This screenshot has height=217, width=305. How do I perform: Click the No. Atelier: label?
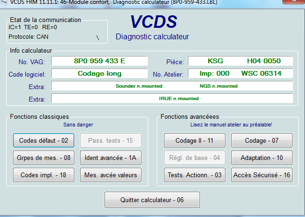tap(168, 74)
